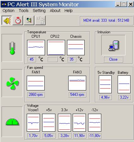Screen dimensions: 134x142
Task: Click the PC Alert title bar icon
Action: [4, 4]
